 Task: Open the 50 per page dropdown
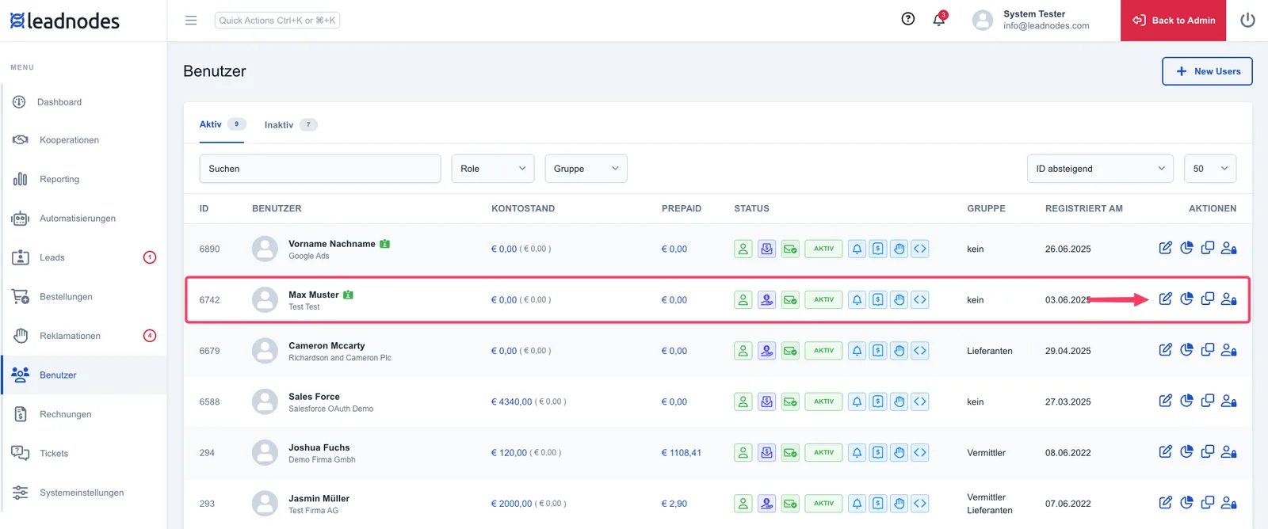pyautogui.click(x=1210, y=169)
